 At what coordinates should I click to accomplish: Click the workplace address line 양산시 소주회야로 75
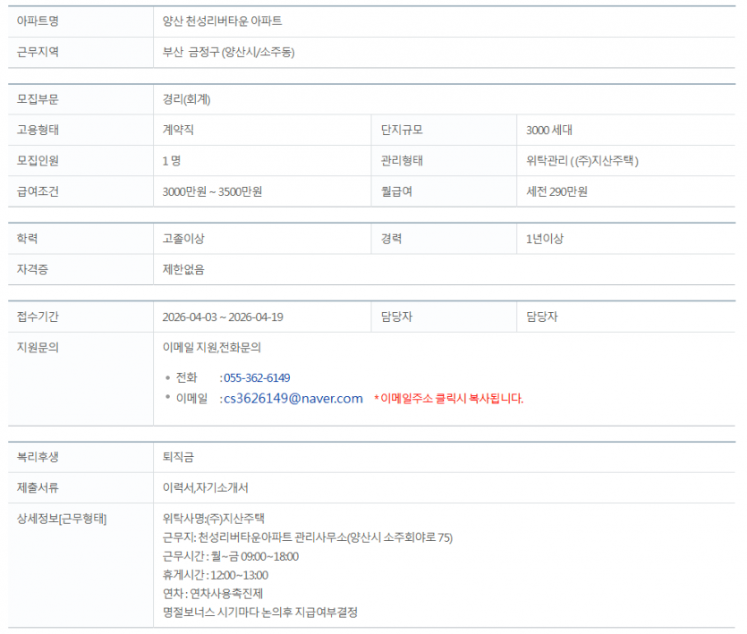[x=307, y=537]
